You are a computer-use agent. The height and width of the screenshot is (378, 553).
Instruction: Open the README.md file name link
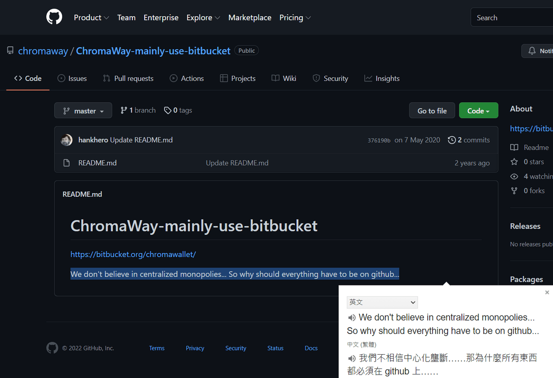pos(97,163)
